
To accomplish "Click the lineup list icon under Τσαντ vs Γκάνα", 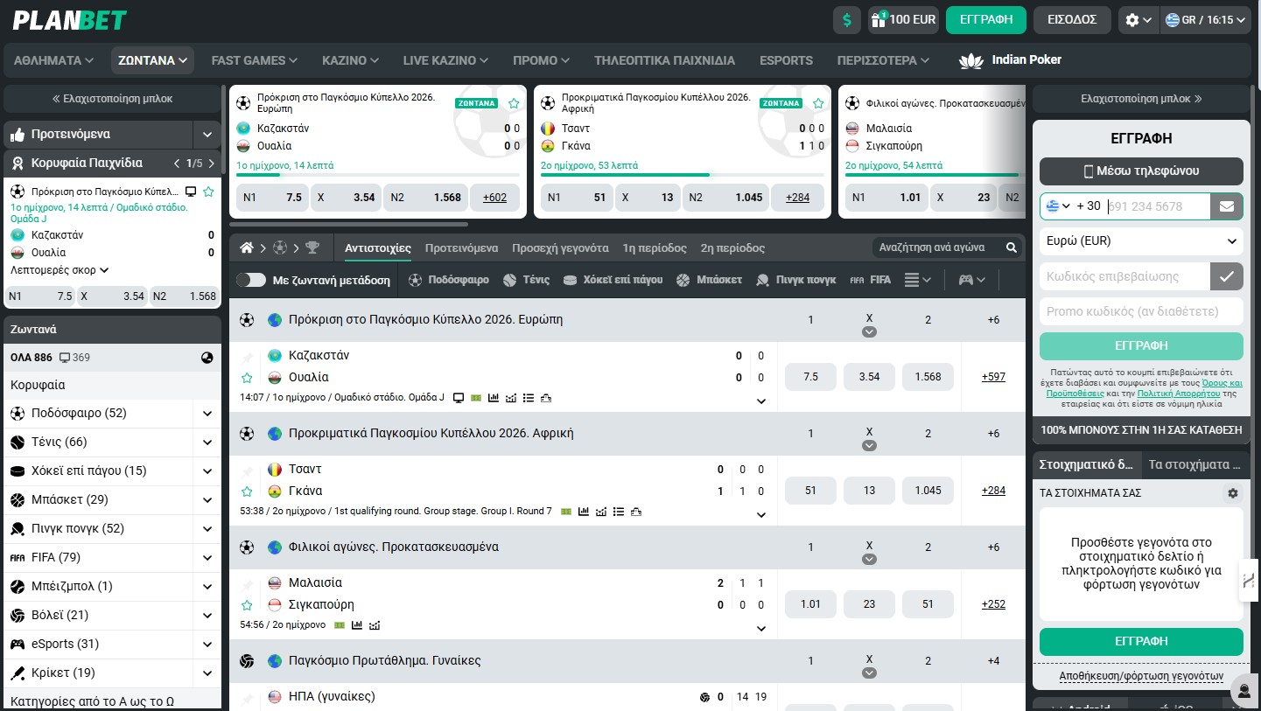I will point(620,511).
